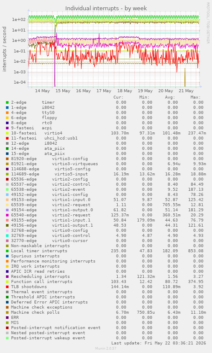Click the RRDTOOL / TOBI OETIKER vertical text
The image size is (212, 353).
[x=208, y=23]
